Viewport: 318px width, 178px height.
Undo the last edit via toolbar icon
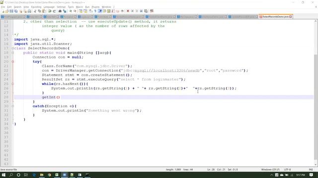(x=50, y=11)
